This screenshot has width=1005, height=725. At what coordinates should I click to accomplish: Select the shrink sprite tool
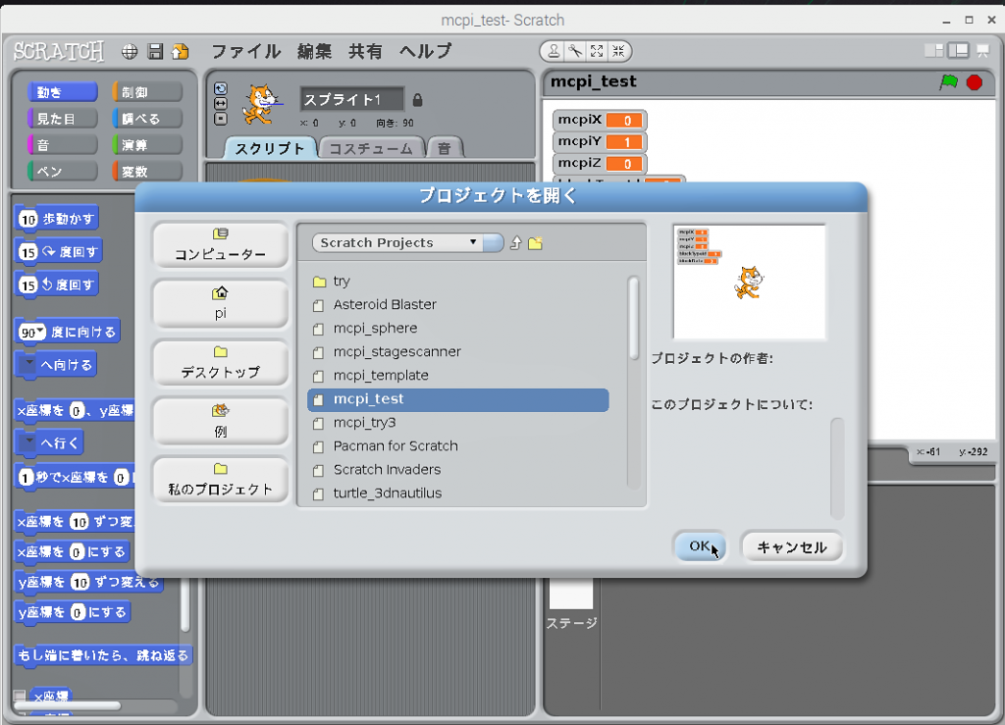618,51
